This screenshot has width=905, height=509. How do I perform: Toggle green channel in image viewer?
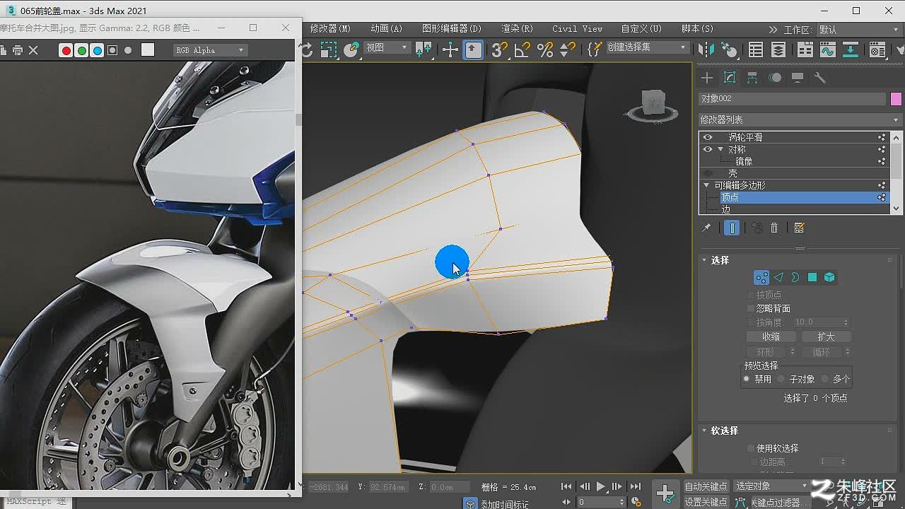coord(81,50)
